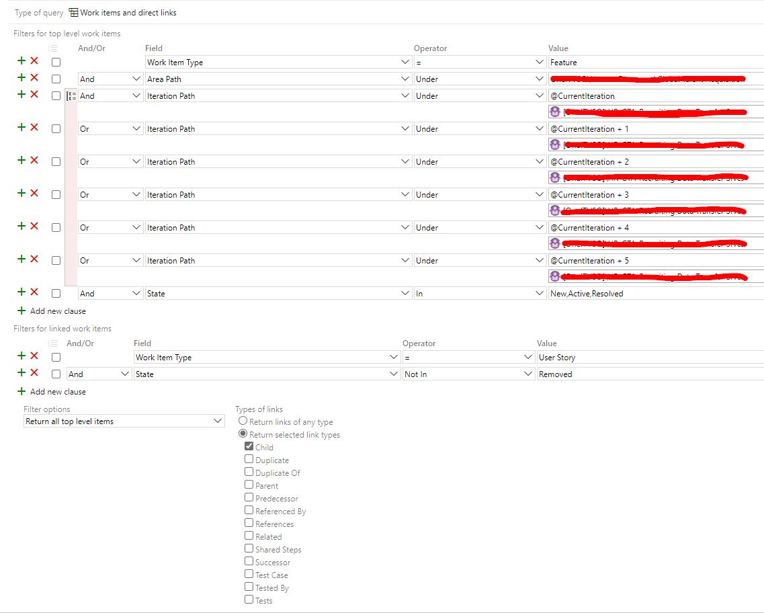The height and width of the screenshot is (613, 764).
Task: Delete the Work Item Type = User Story clause
Action: pos(34,356)
